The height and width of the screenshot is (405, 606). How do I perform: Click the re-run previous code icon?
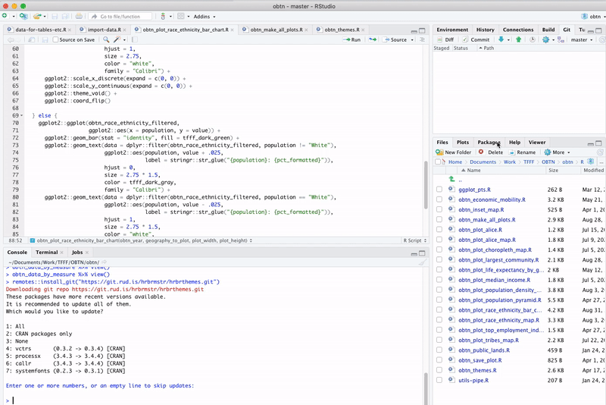point(373,39)
